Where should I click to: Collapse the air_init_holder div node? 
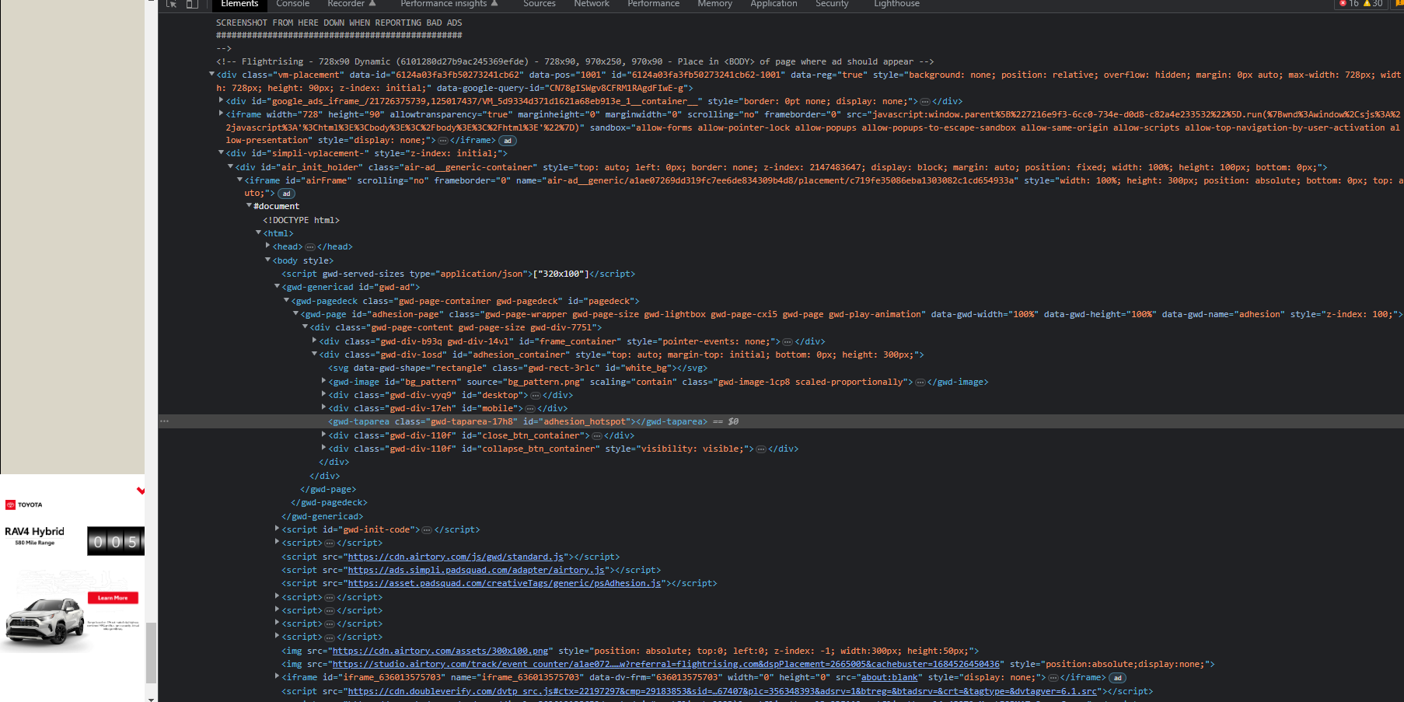(230, 167)
